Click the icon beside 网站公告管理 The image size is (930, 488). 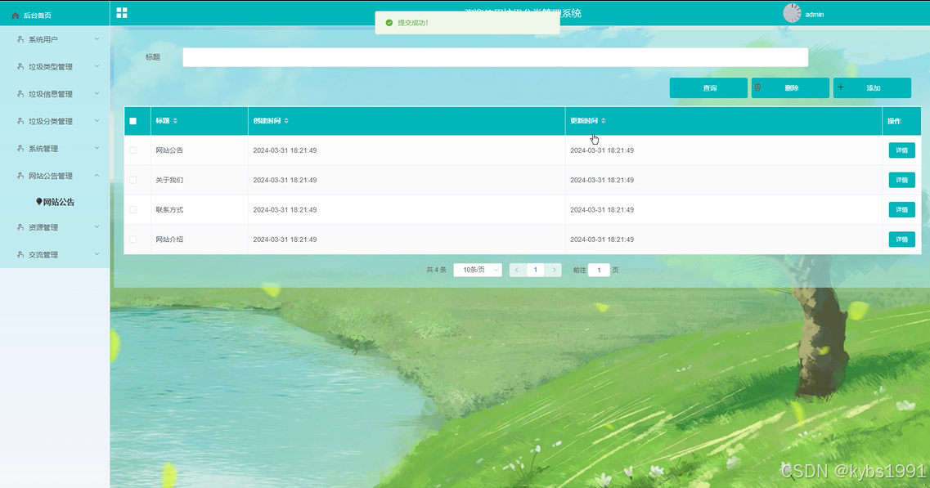coord(20,176)
